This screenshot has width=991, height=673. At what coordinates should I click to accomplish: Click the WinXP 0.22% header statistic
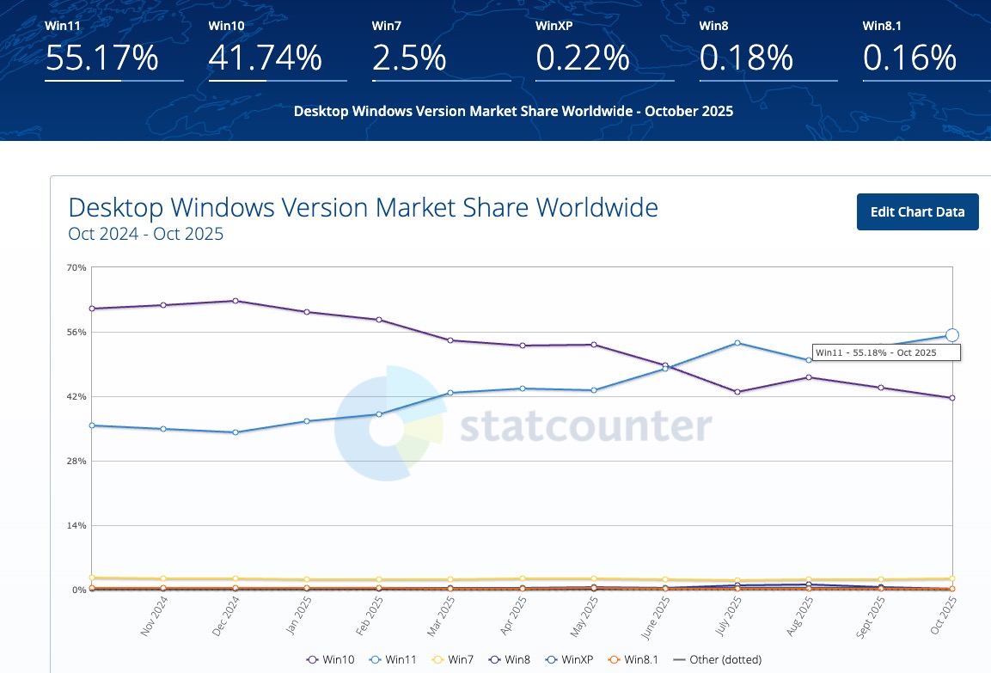(x=583, y=58)
